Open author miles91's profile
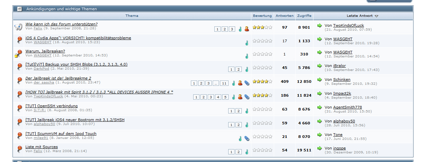The width and height of the screenshot is (431, 162). pyautogui.click(x=41, y=138)
